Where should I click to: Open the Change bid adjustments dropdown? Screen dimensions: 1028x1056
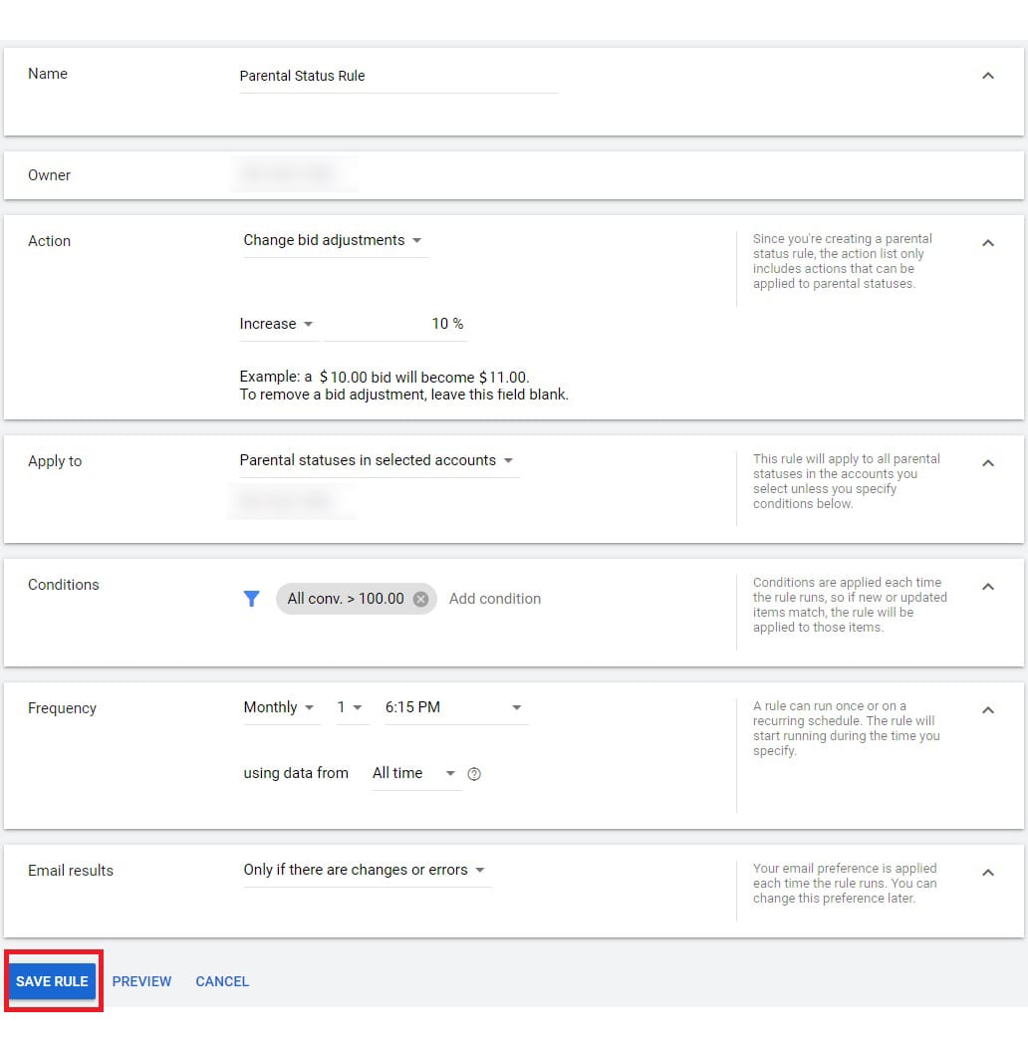333,240
